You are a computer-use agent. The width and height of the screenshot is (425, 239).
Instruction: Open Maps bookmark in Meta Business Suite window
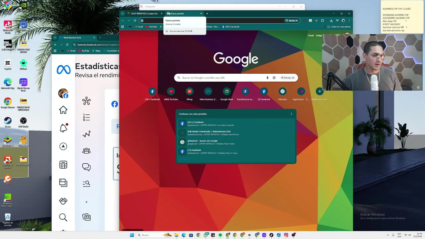[x=96, y=51]
